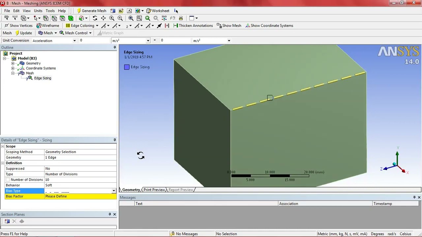Expand the Coordinate Systems tree node
Viewport: 422px width, 237px height.
[13, 68]
